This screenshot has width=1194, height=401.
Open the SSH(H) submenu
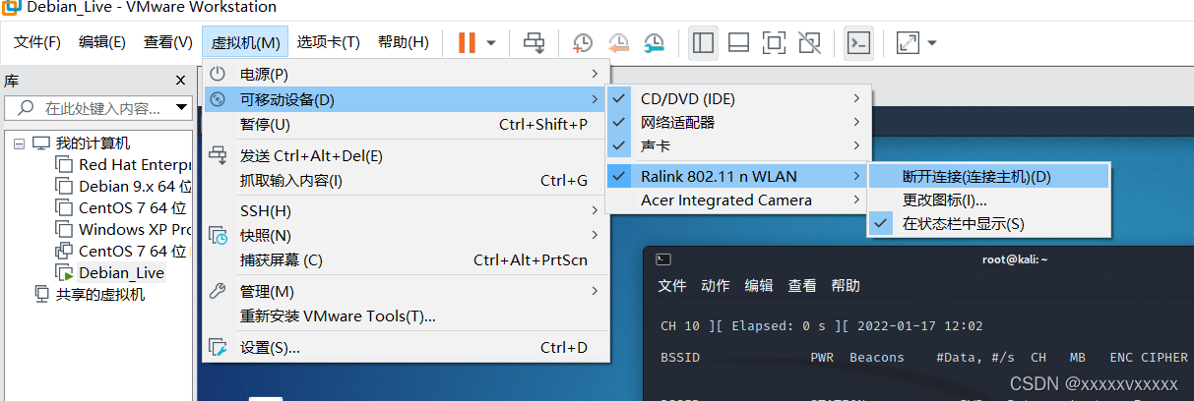click(406, 210)
